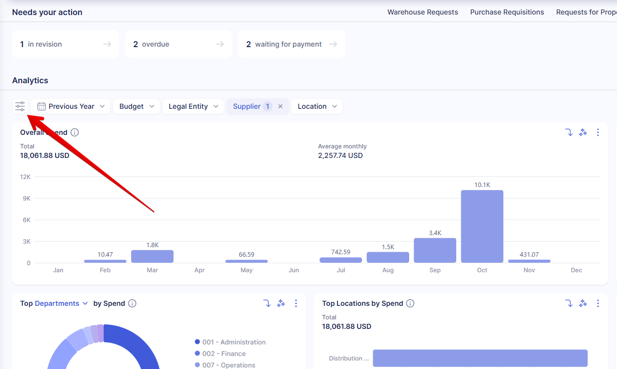
Task: Expand the Location filter dropdown
Action: pyautogui.click(x=317, y=106)
